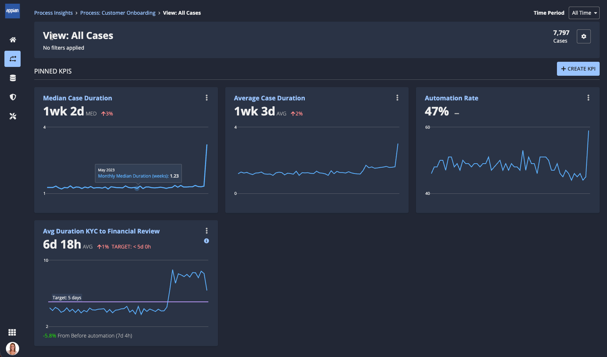Click the info icon on KYC card

coord(207,241)
